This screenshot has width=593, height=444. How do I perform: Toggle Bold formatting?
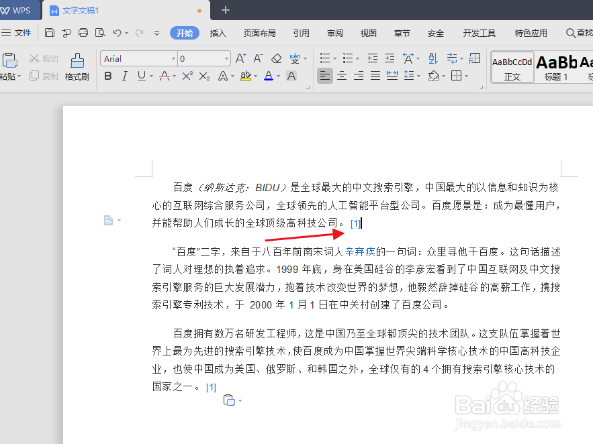[107, 76]
